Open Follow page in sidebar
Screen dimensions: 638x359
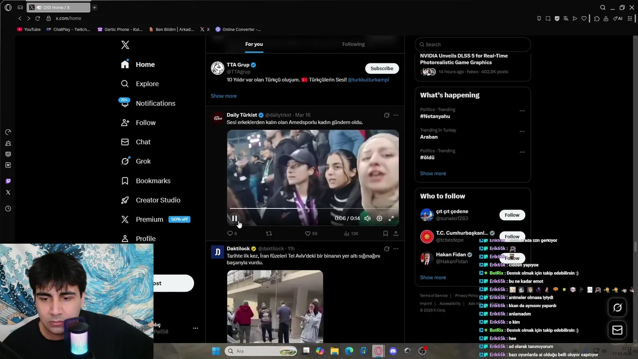click(138, 123)
